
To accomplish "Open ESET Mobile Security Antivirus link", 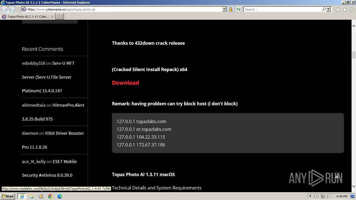I will pos(49,168).
